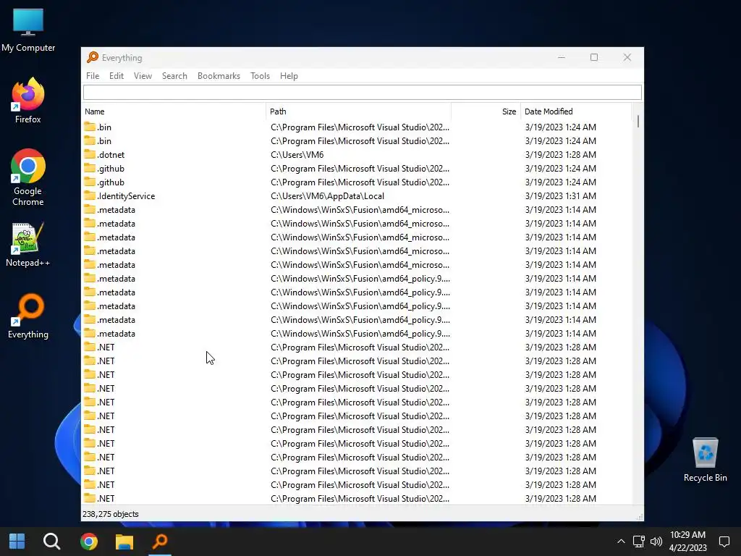Open the notification center icon
The image size is (741, 556).
(x=724, y=542)
